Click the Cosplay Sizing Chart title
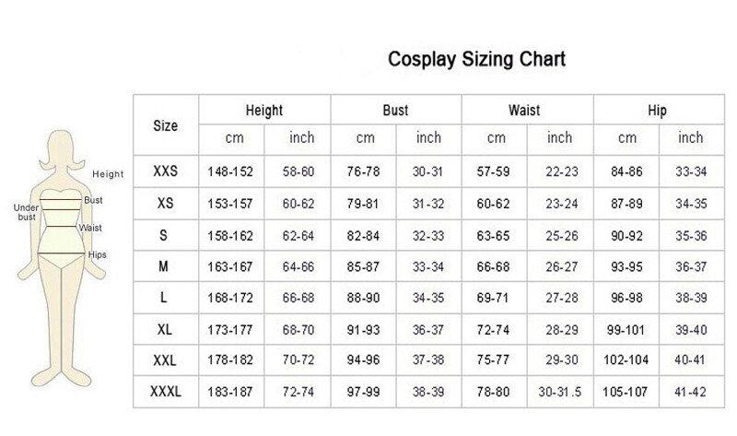 pyautogui.click(x=476, y=59)
